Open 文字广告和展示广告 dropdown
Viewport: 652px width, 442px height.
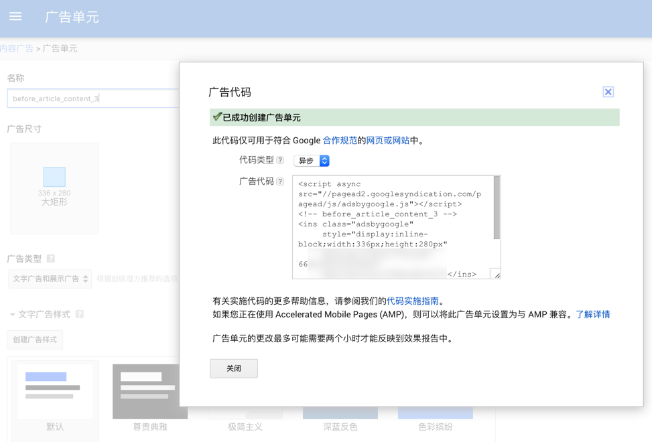50,279
